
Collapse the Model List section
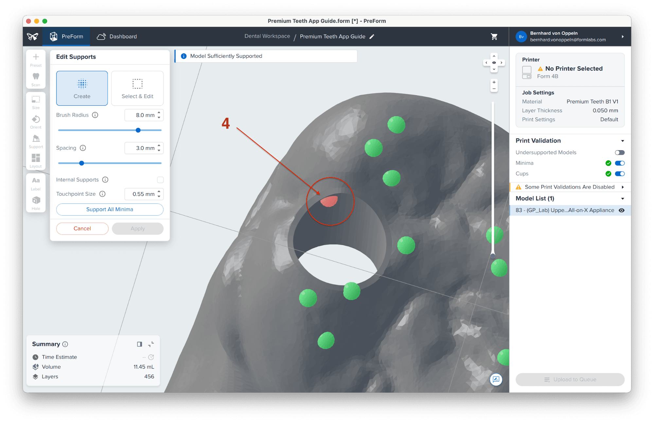pyautogui.click(x=622, y=199)
